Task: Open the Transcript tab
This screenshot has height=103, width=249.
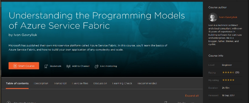Action: (x=60, y=83)
